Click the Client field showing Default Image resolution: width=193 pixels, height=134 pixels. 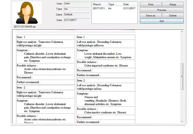click(76, 15)
